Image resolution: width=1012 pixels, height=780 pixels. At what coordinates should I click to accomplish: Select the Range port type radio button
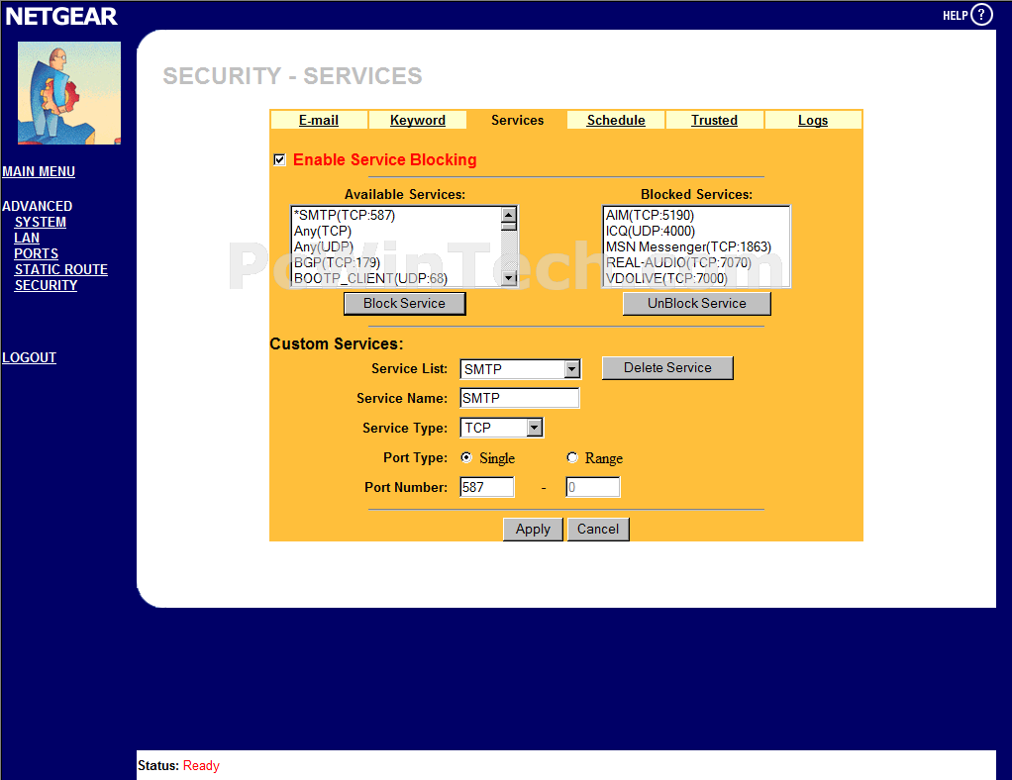[x=571, y=457]
